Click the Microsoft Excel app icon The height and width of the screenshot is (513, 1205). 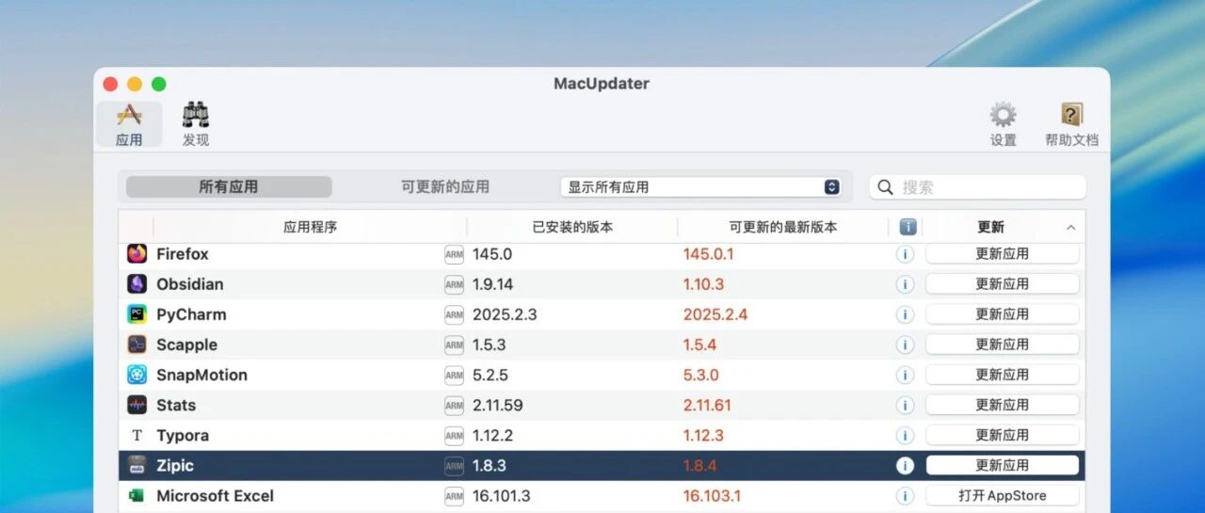click(x=137, y=495)
